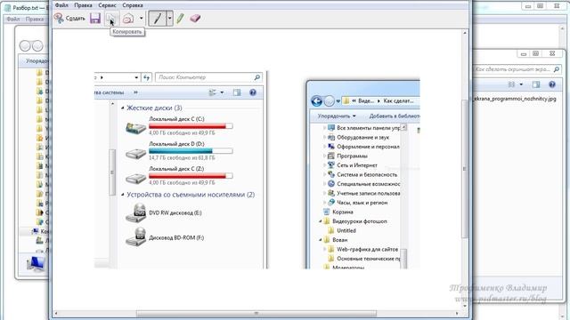Collapse Видеоуроки фотошоп folder triangle
570x320 pixels.
(321, 221)
